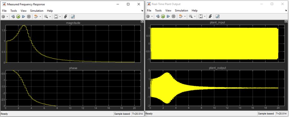Open Simulation menu in Real-Time Plant Output window
Image resolution: width=289 pixels, height=117 pixels.
click(x=181, y=11)
